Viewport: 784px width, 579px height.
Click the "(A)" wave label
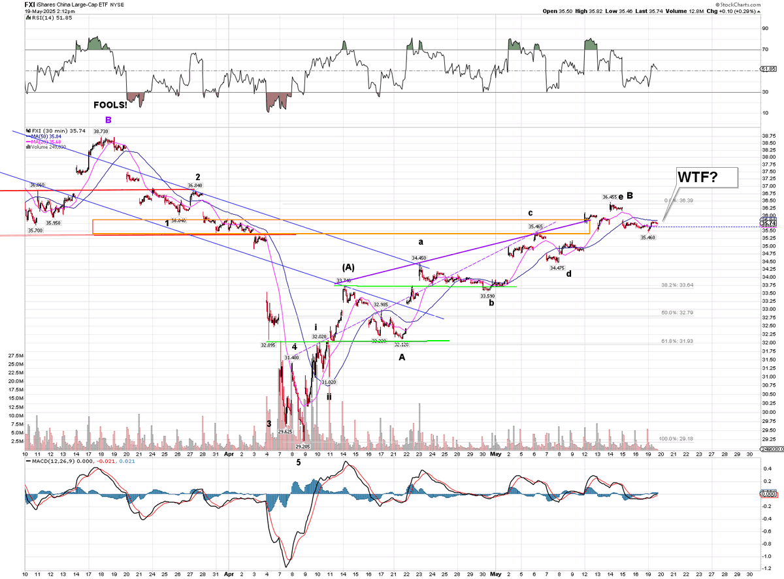pyautogui.click(x=348, y=267)
